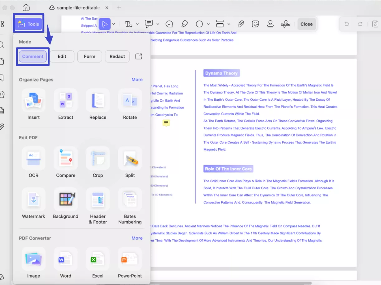
Task: Open search in the left sidebar
Action: 2,45
